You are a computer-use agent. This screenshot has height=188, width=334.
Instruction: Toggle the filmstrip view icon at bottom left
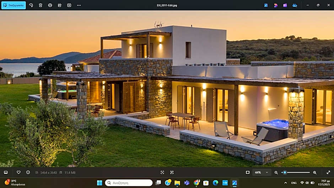pos(6,172)
